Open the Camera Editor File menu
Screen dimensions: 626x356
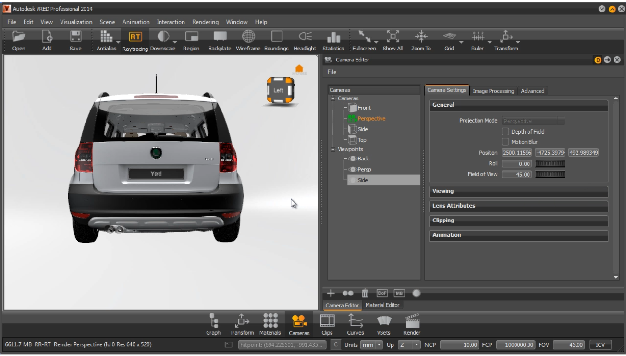point(332,72)
